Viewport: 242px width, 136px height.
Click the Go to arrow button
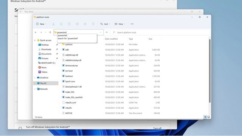[x=107, y=32]
